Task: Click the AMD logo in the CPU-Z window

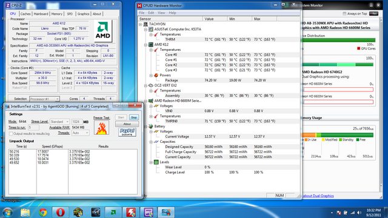Action: [102, 31]
